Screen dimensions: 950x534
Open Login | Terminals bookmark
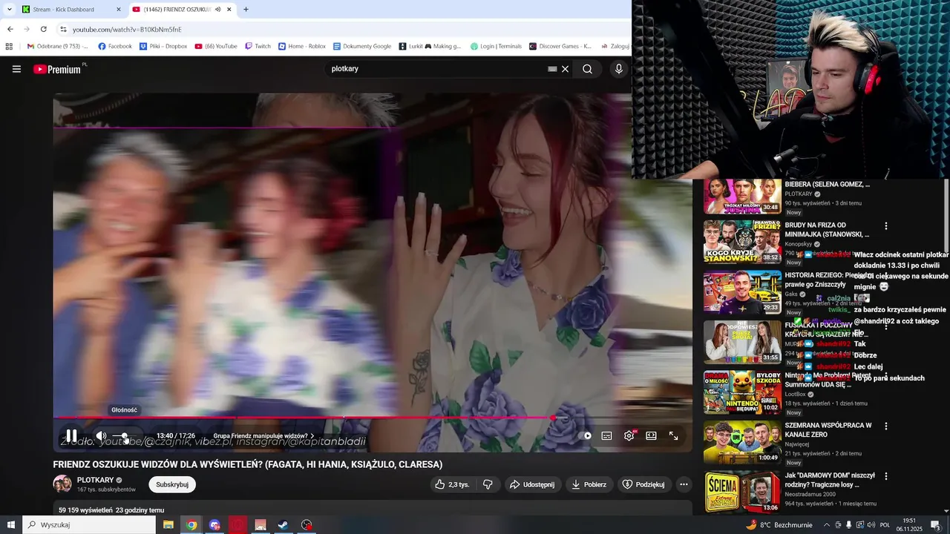(496, 46)
